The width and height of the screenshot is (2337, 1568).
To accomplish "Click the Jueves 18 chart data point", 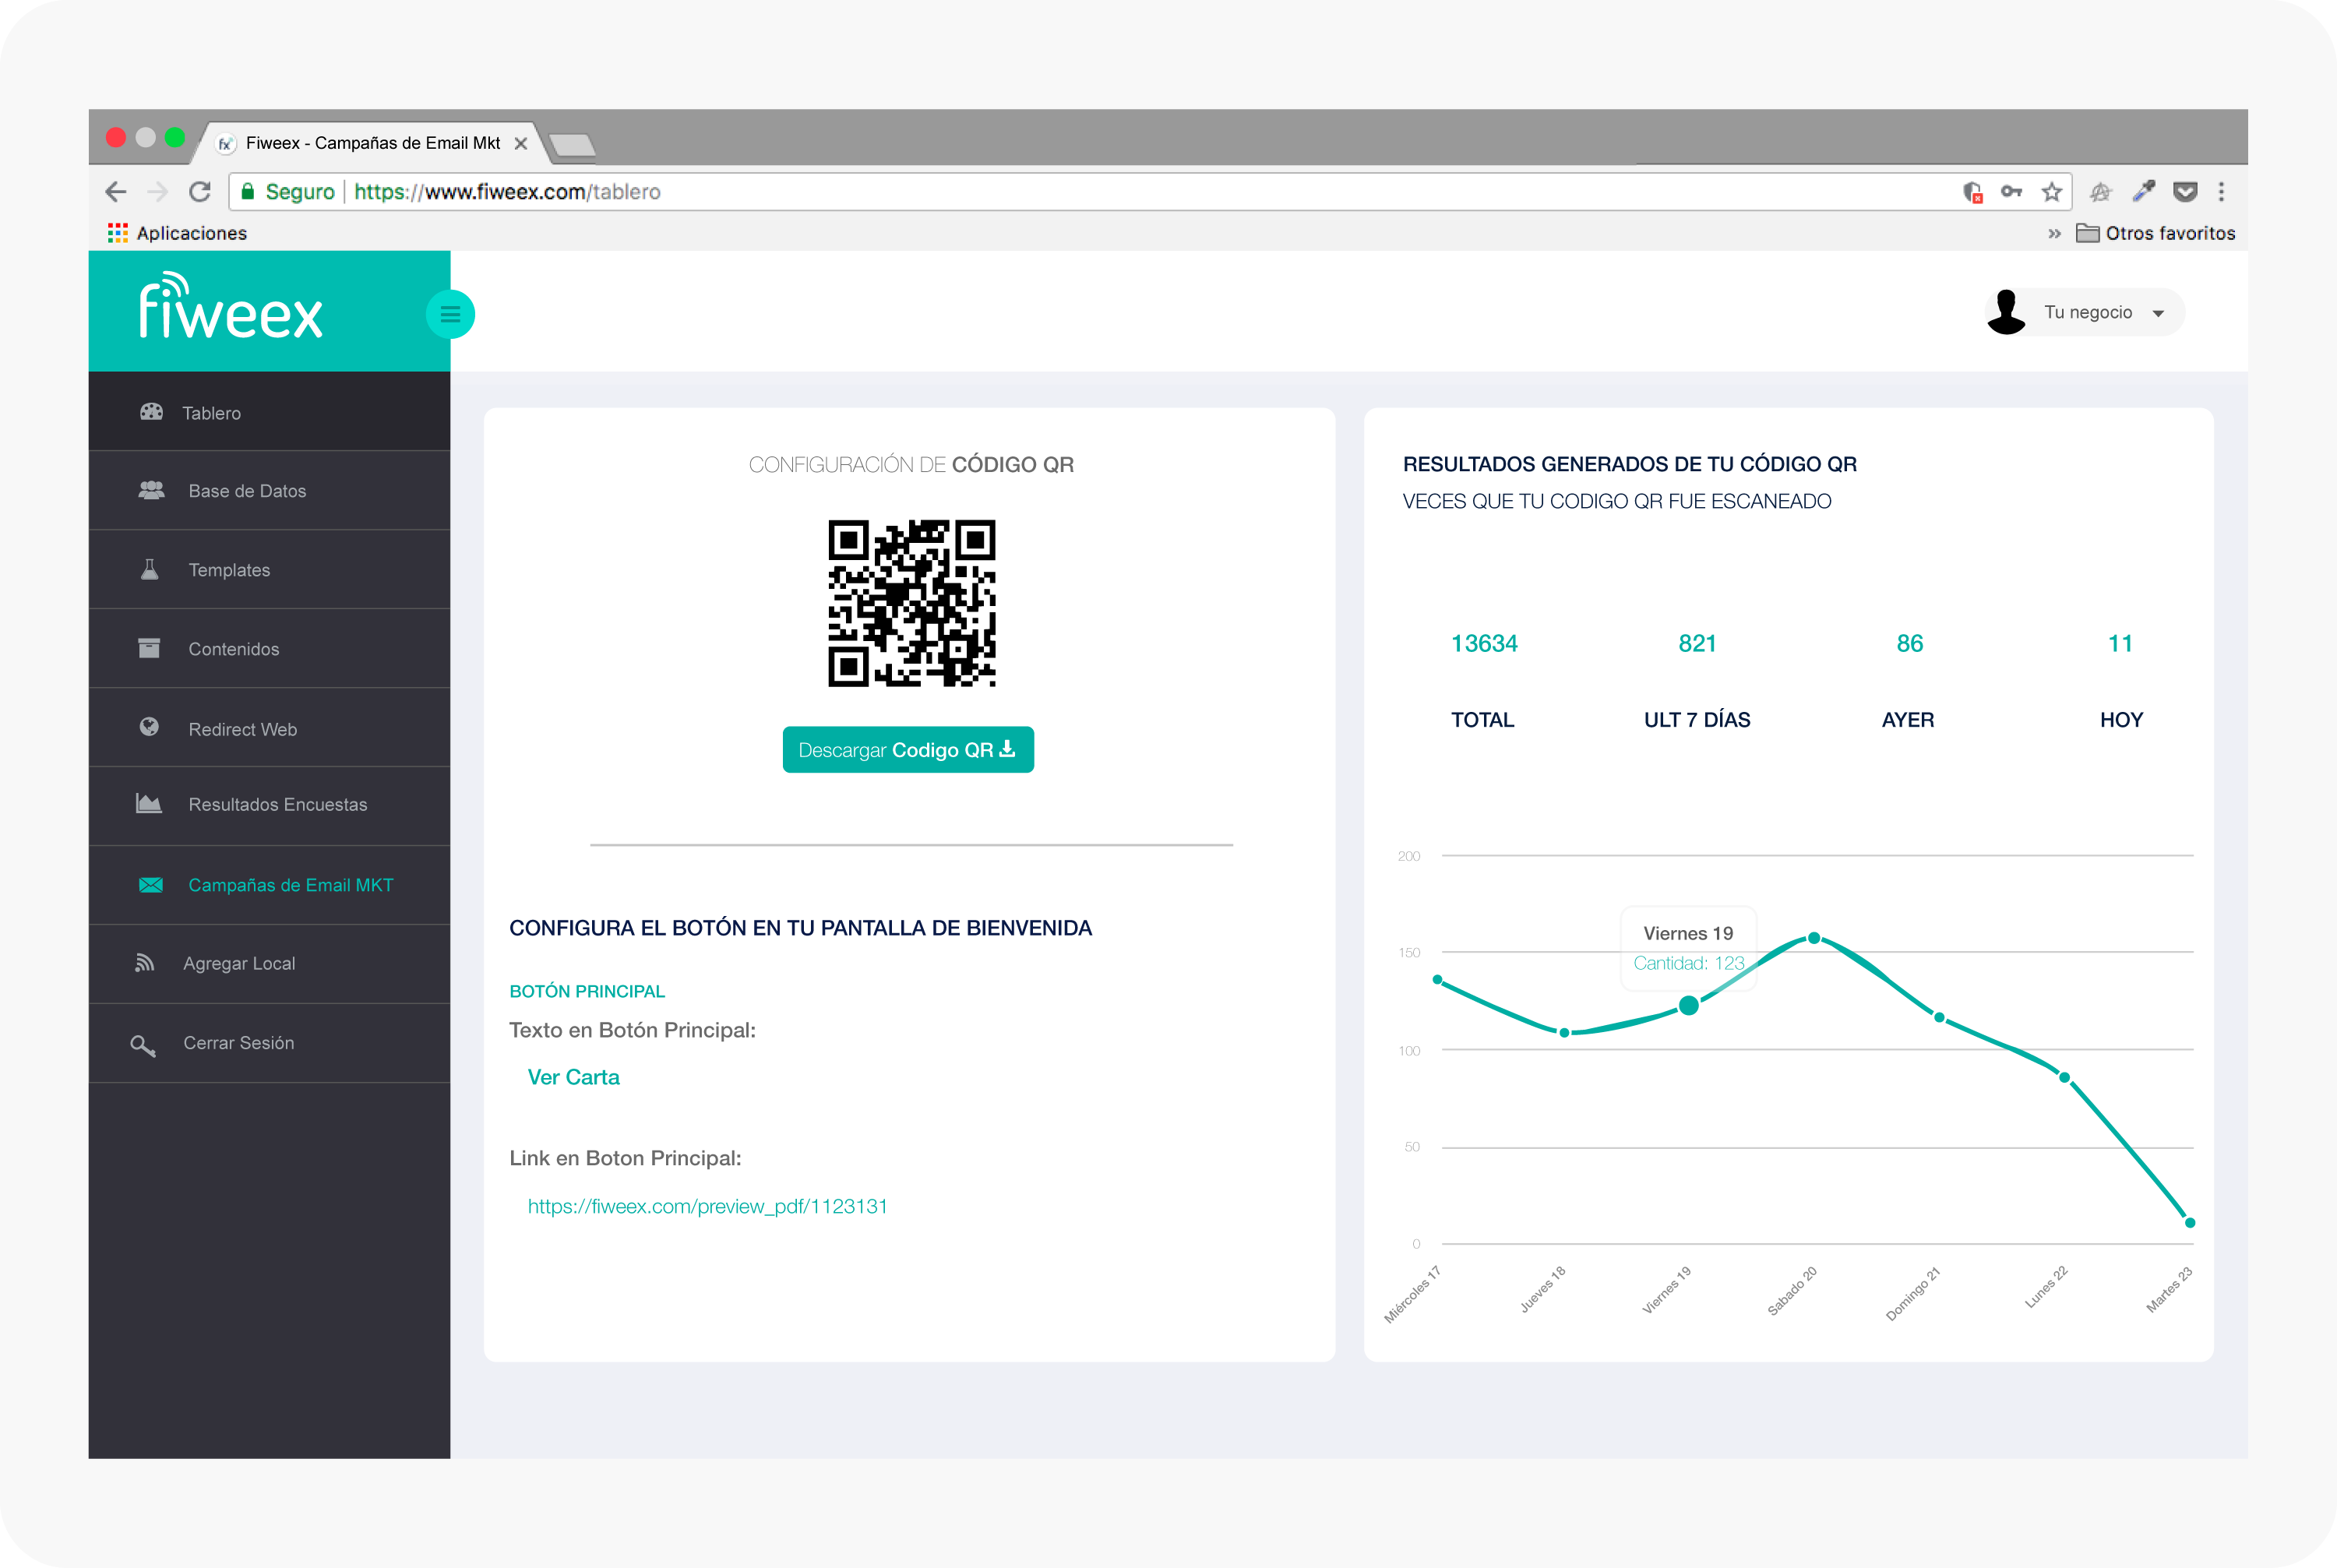I will click(x=1564, y=1032).
